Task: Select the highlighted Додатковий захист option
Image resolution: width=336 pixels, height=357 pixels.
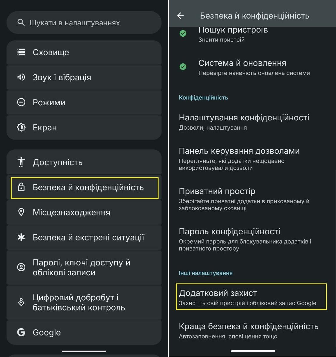Action: [250, 297]
